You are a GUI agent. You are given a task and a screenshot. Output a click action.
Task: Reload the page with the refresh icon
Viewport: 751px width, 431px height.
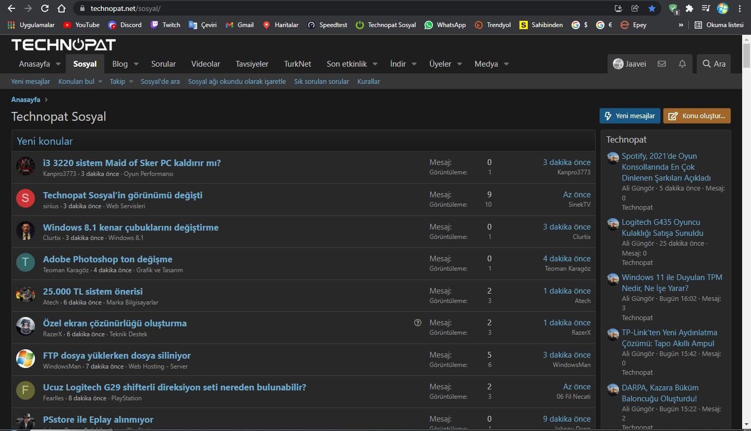[x=45, y=8]
